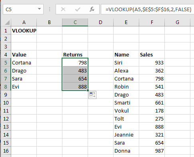
Task: Select Evi in Name column
Action: coord(126,127)
